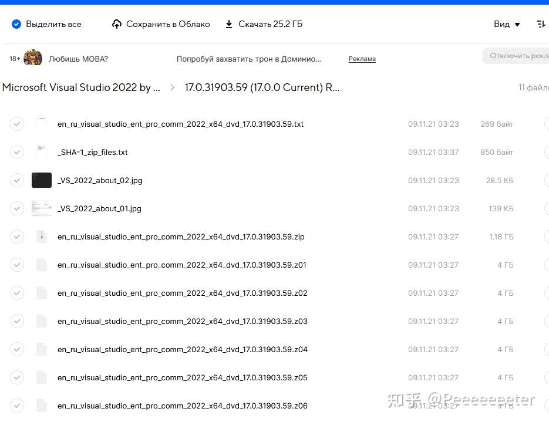Image resolution: width=549 pixels, height=422 pixels.
Task: Click the Save to Cloud icon
Action: [117, 24]
